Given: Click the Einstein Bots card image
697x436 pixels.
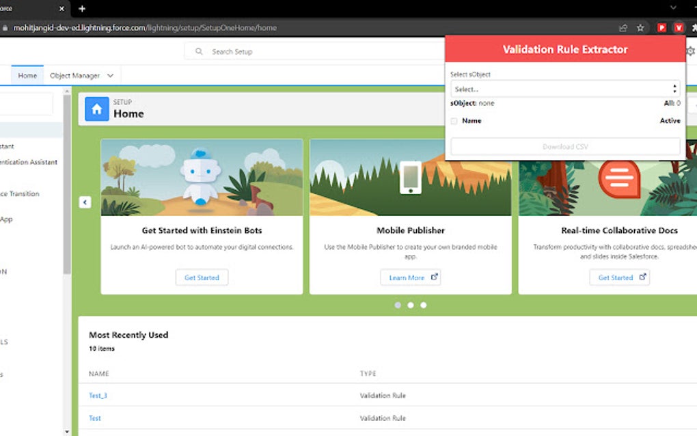Looking at the screenshot, I should tap(202, 177).
